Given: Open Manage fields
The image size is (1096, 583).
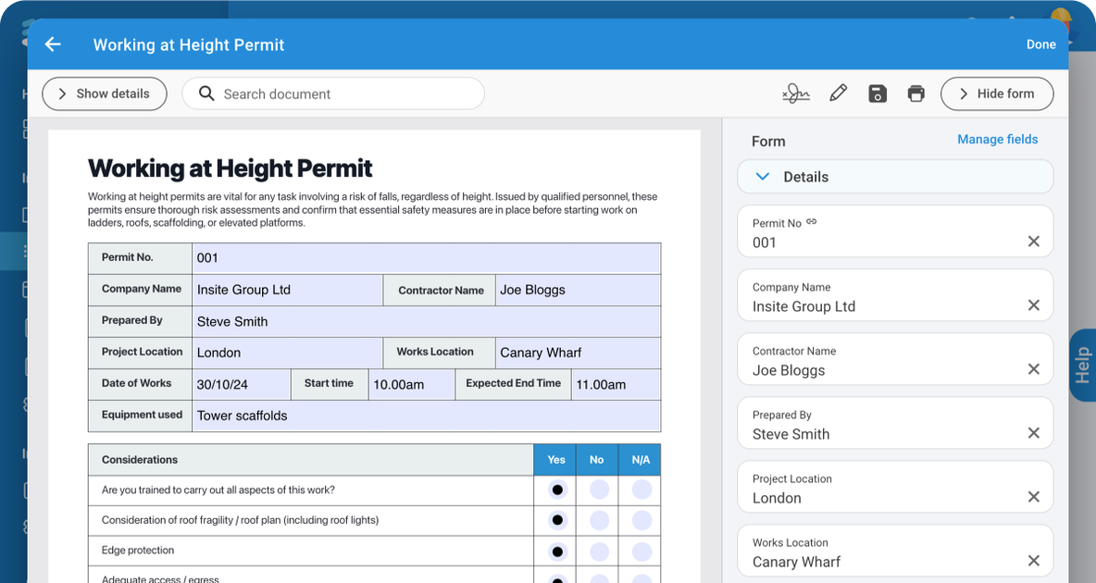Looking at the screenshot, I should point(997,139).
